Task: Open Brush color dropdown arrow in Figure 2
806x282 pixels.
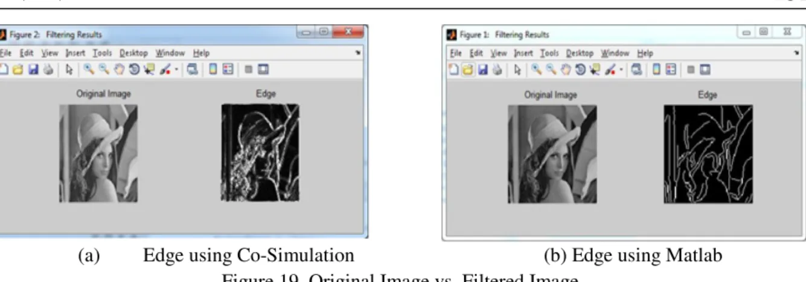Action: (176, 69)
